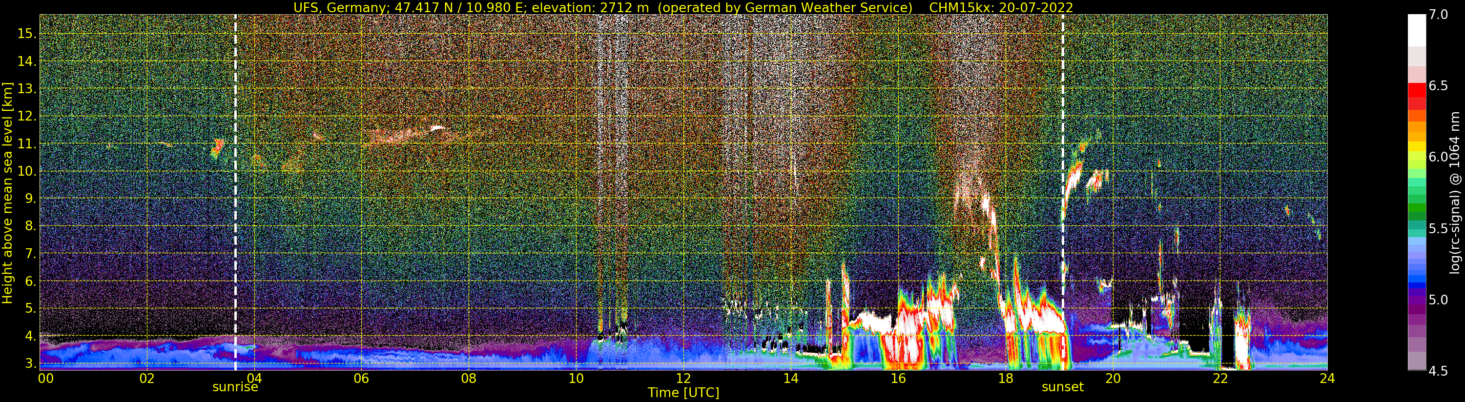Click the '20' time tick label
This screenshot has width=1465, height=402.
(1113, 378)
